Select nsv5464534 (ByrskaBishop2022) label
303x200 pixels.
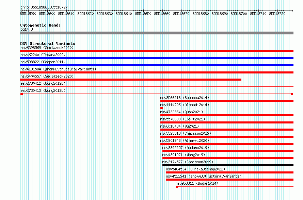coord(195,169)
